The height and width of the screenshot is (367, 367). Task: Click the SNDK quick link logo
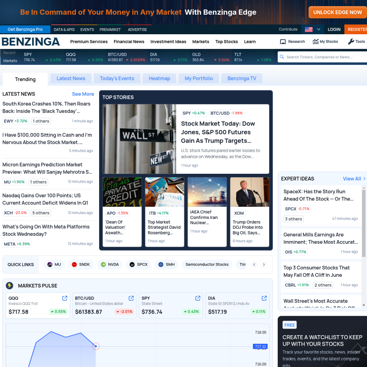coord(74,265)
